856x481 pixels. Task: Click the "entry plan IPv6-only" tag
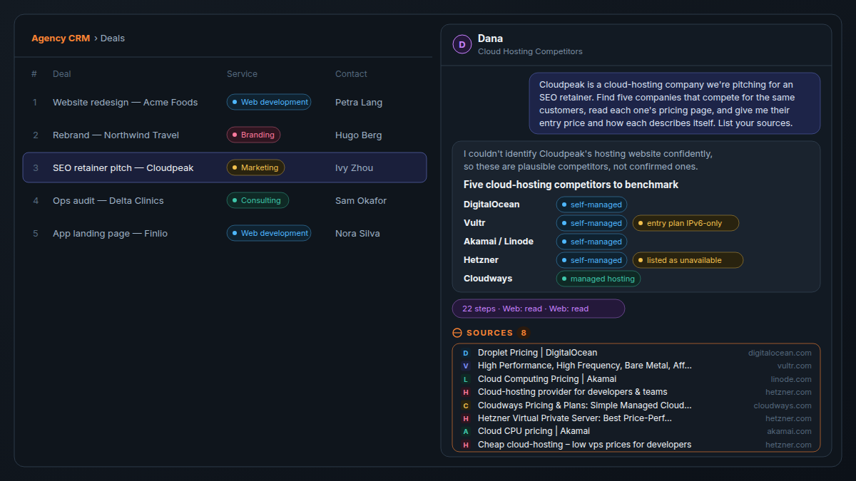686,223
